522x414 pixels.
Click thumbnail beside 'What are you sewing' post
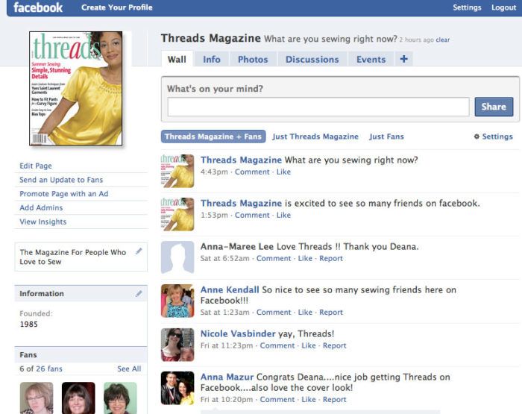pyautogui.click(x=177, y=171)
